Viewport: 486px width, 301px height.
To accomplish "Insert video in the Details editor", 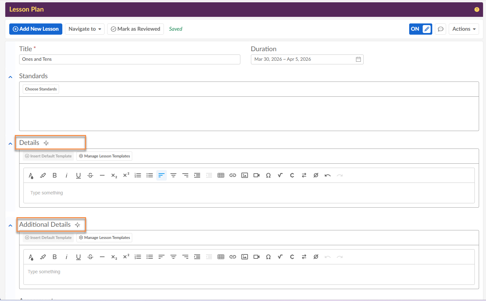I will tap(257, 175).
